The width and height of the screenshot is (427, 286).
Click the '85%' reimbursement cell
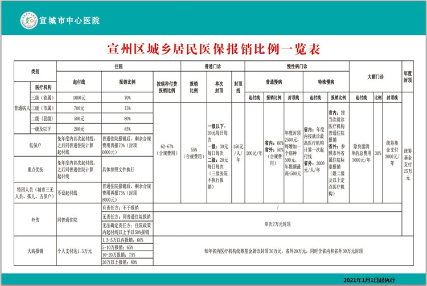pyautogui.click(x=127, y=129)
